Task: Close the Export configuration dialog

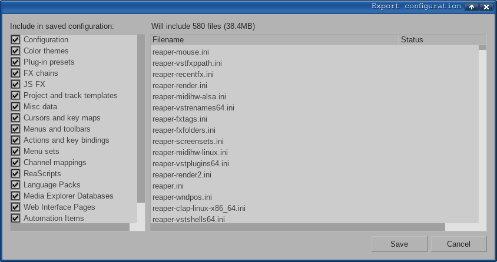Action: 486,7
